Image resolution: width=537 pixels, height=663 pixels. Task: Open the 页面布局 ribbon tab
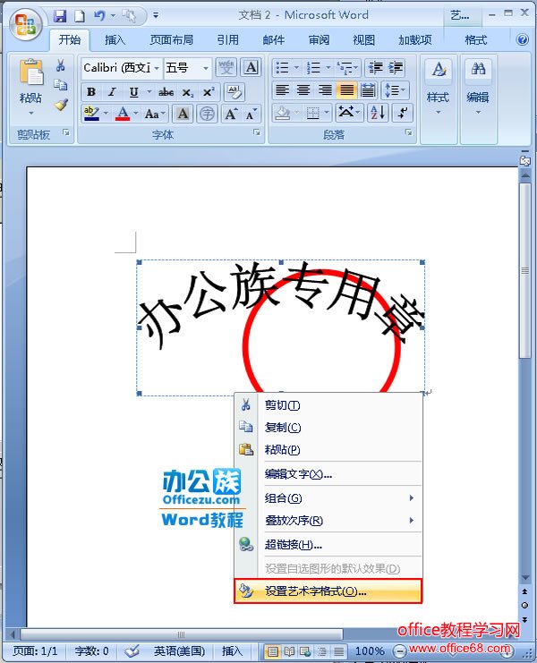[x=172, y=40]
